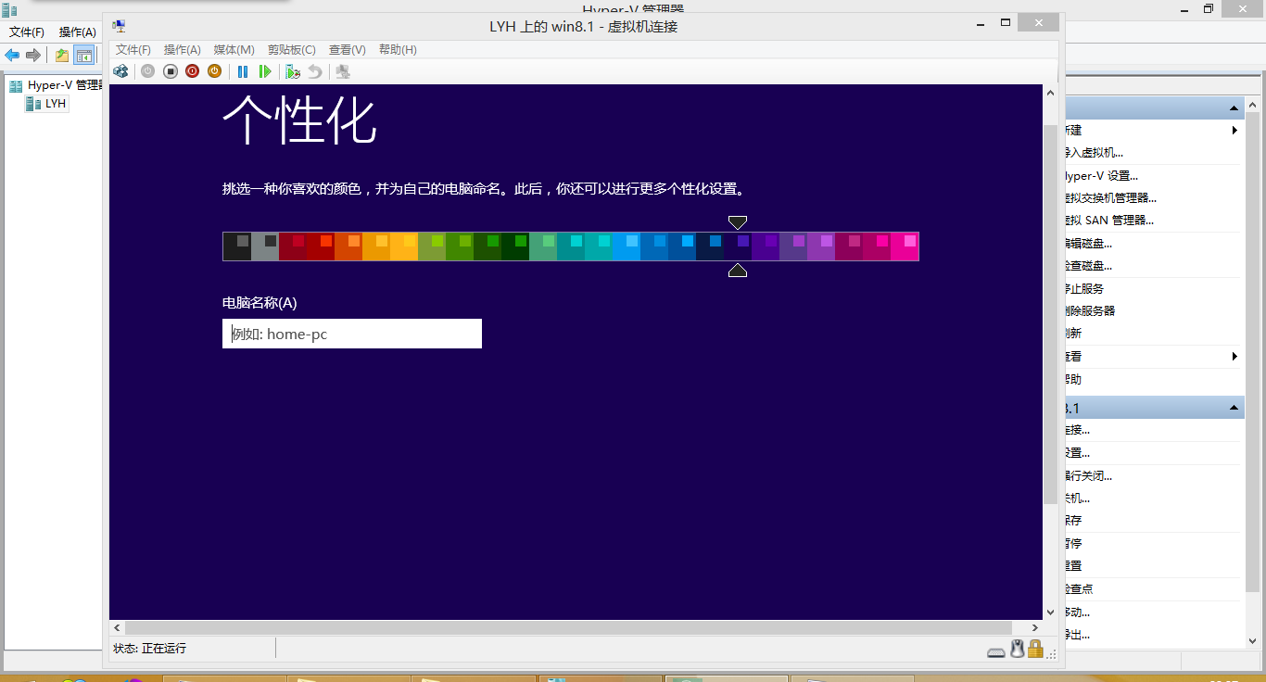Open the 媒体(M) menu

[234, 50]
